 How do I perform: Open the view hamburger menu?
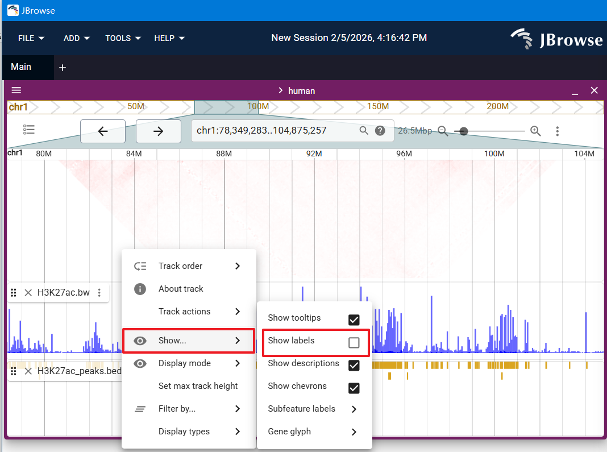pyautogui.click(x=16, y=90)
